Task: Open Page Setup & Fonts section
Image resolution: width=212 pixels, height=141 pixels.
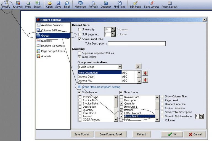Action: [53, 51]
